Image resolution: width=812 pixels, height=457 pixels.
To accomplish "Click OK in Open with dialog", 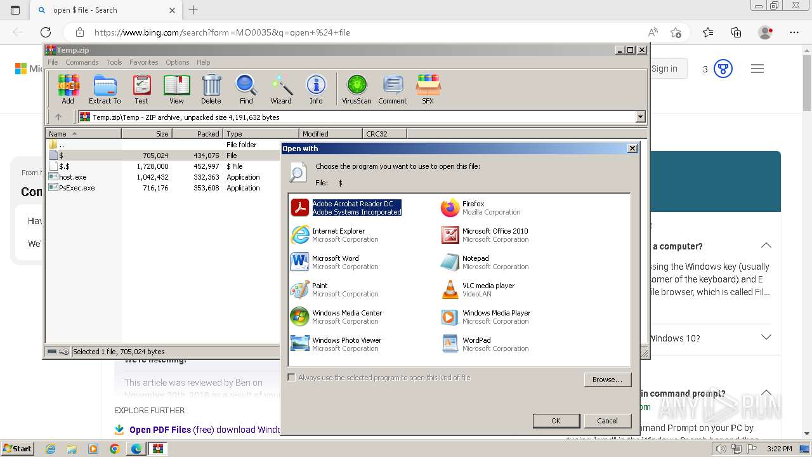I will (556, 421).
